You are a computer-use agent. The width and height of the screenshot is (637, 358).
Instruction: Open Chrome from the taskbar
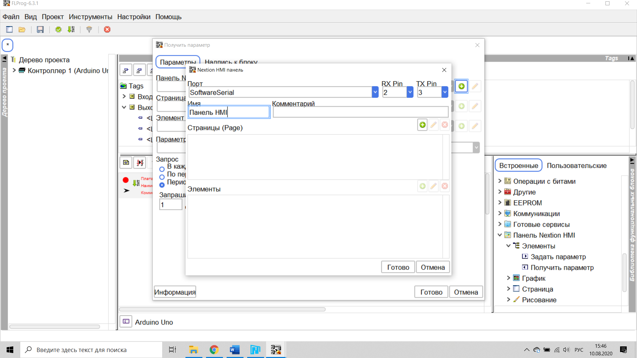214,350
